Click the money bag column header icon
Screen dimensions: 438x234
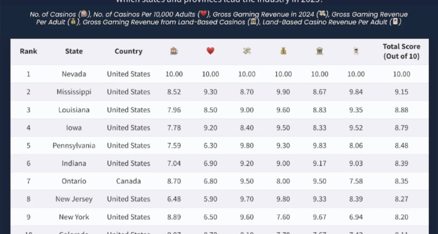click(283, 51)
